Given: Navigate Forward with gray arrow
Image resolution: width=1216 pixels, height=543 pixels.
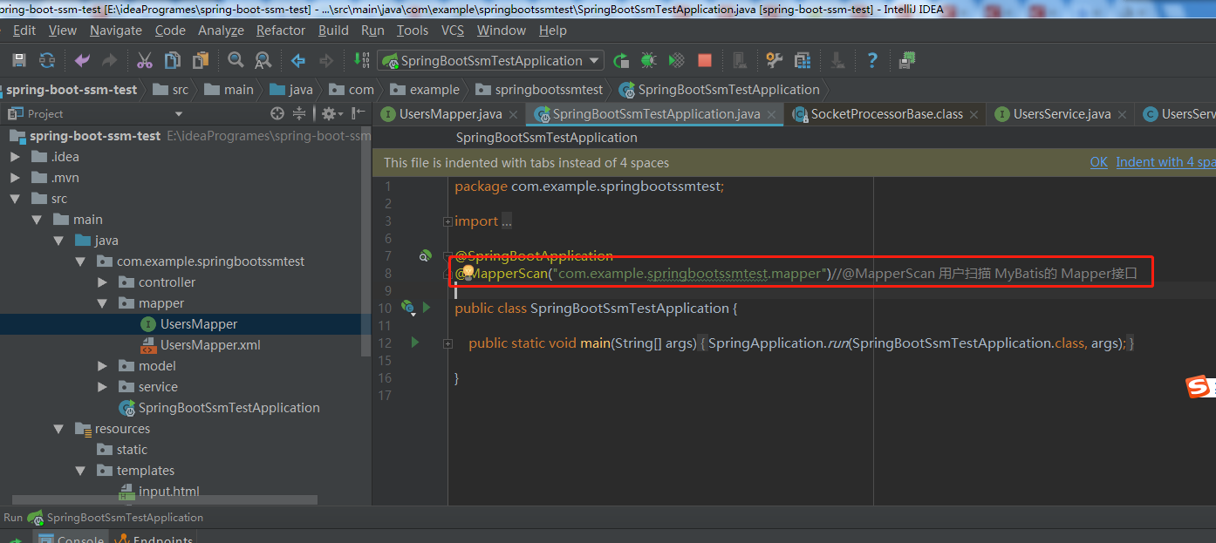Looking at the screenshot, I should click(326, 60).
